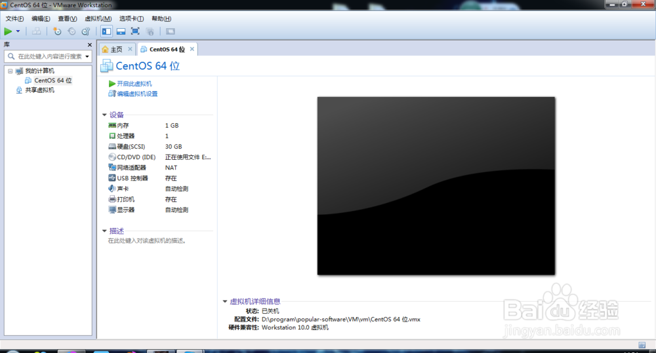Open the 帮助(H) menu
This screenshot has height=353, width=656.
[x=161, y=18]
